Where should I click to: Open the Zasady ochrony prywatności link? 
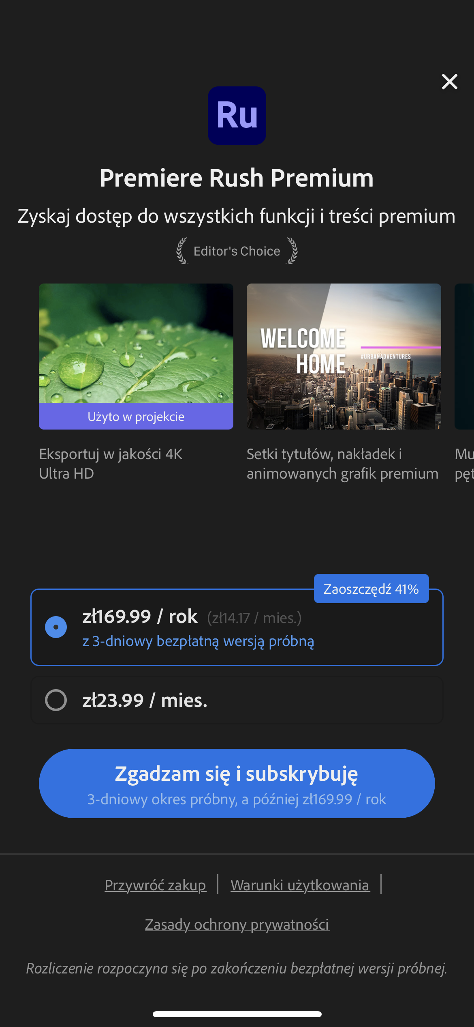click(x=237, y=924)
